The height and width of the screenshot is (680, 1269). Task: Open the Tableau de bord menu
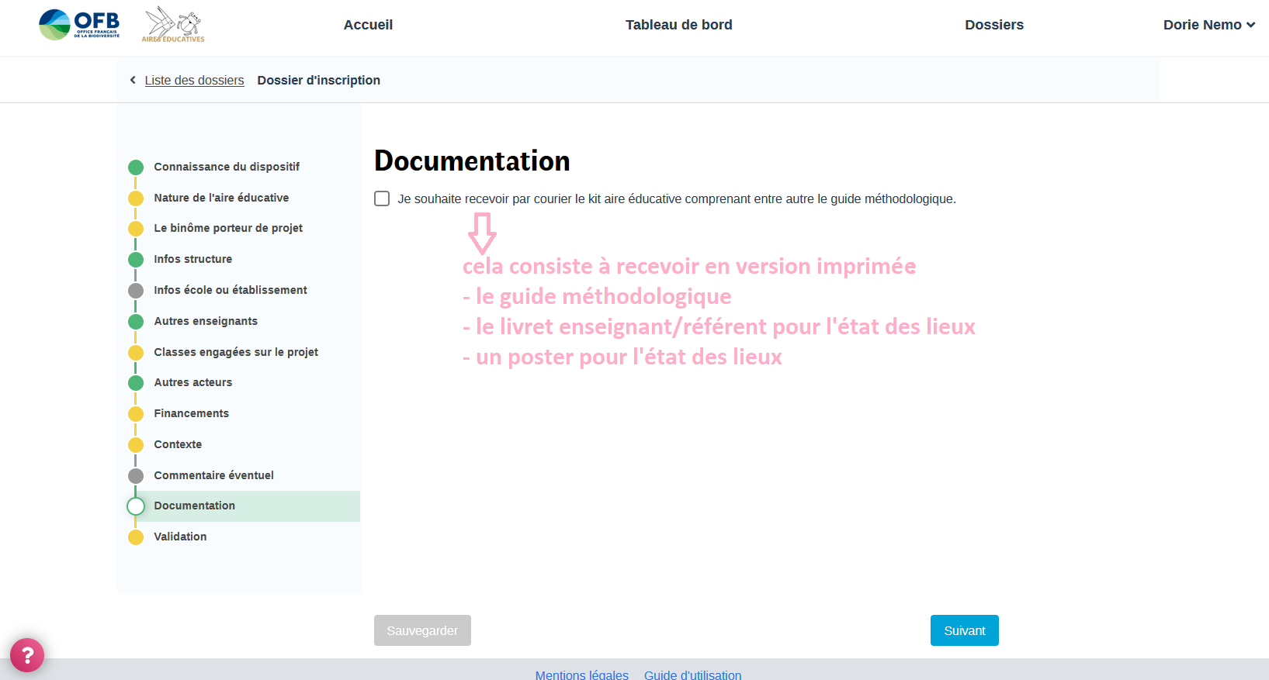pyautogui.click(x=678, y=25)
